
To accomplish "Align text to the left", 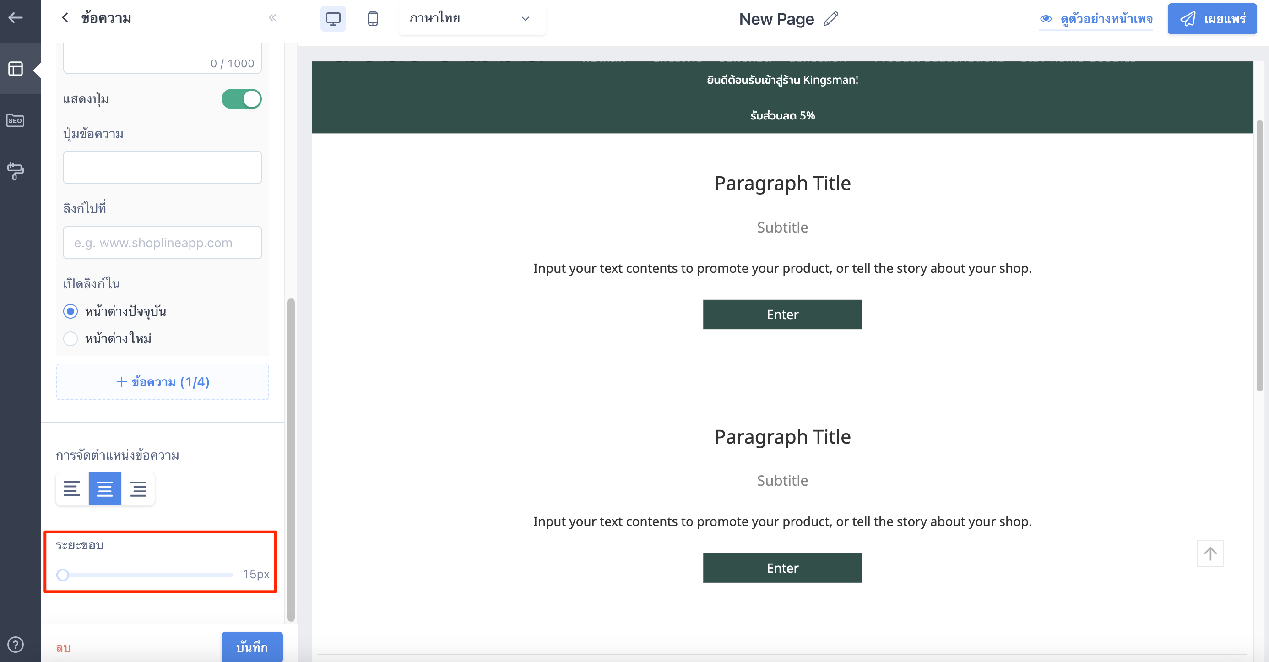I will click(72, 488).
